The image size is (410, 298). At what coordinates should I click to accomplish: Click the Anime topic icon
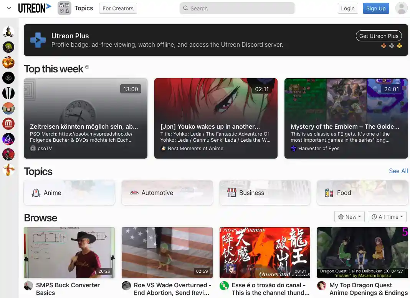pyautogui.click(x=36, y=193)
